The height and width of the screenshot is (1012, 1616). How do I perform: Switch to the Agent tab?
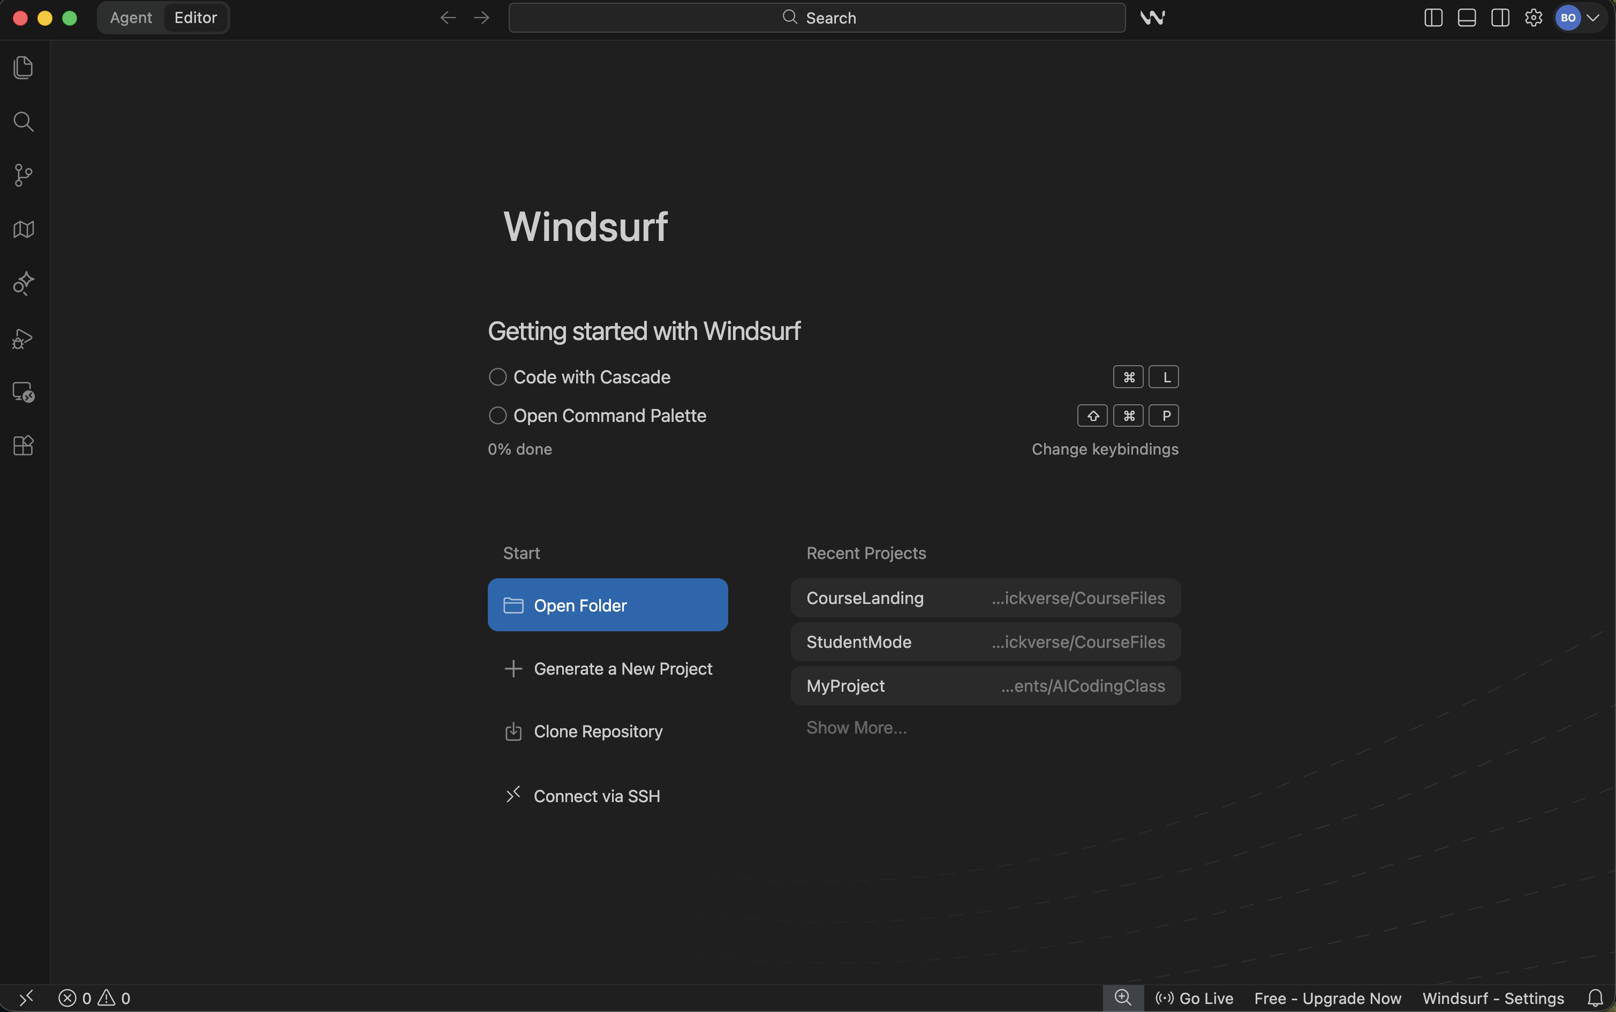(x=131, y=18)
